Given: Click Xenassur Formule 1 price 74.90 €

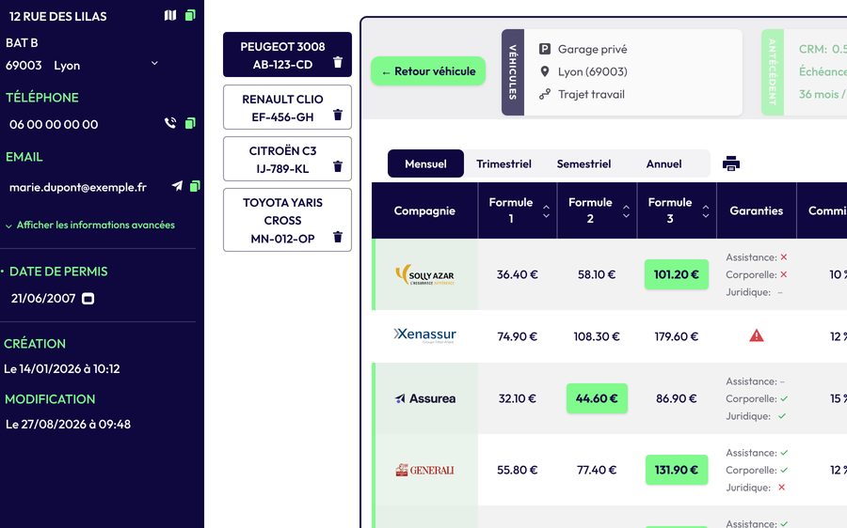Looking at the screenshot, I should (517, 336).
